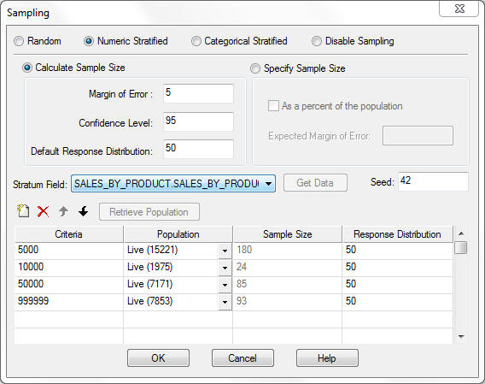The height and width of the screenshot is (384, 485).
Task: Click the table scrollbar up arrow
Action: [461, 233]
